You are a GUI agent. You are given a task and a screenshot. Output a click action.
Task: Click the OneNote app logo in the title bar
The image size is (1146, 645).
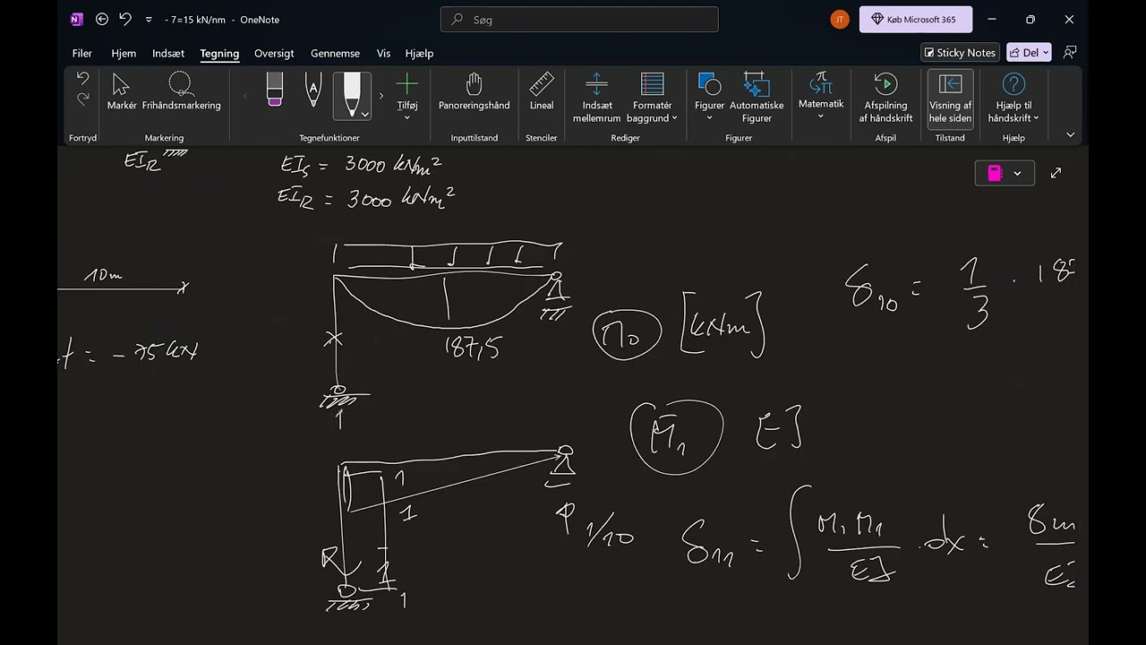[x=76, y=20]
